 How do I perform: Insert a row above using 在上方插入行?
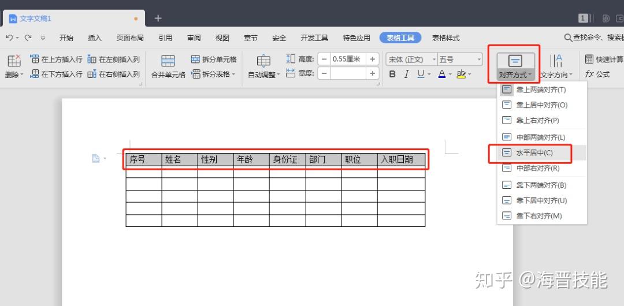click(x=57, y=59)
